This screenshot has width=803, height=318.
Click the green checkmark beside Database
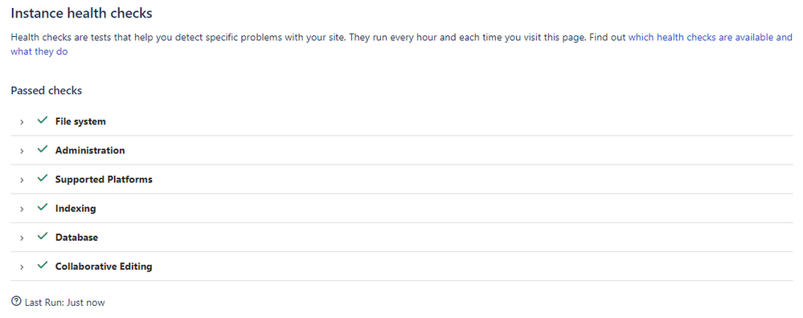tap(43, 237)
